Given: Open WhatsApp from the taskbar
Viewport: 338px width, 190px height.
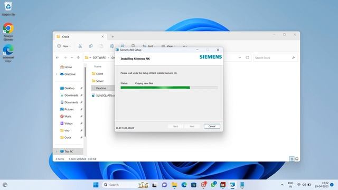Looking at the screenshot, I should tap(213, 185).
